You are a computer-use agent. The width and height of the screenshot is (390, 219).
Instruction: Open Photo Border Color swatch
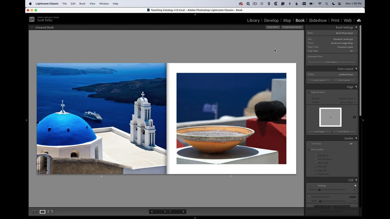point(353,197)
